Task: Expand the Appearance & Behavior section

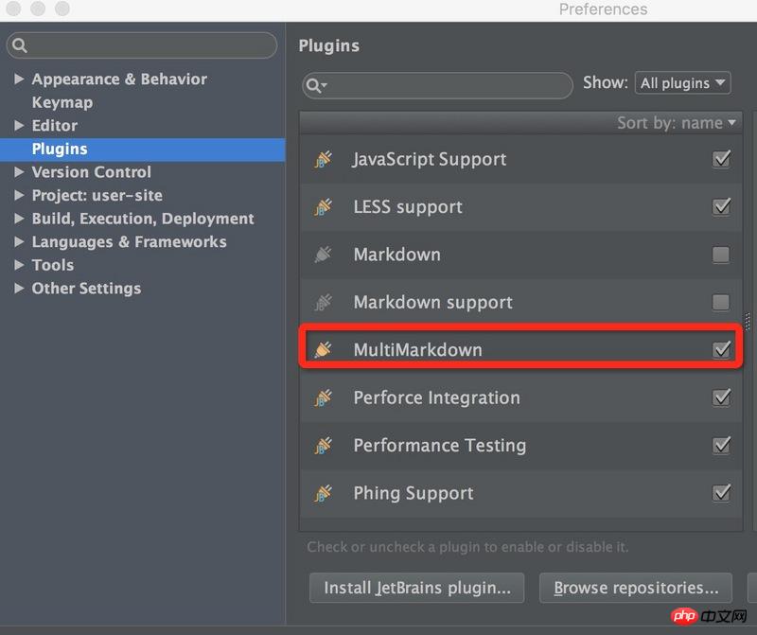Action: 19,79
